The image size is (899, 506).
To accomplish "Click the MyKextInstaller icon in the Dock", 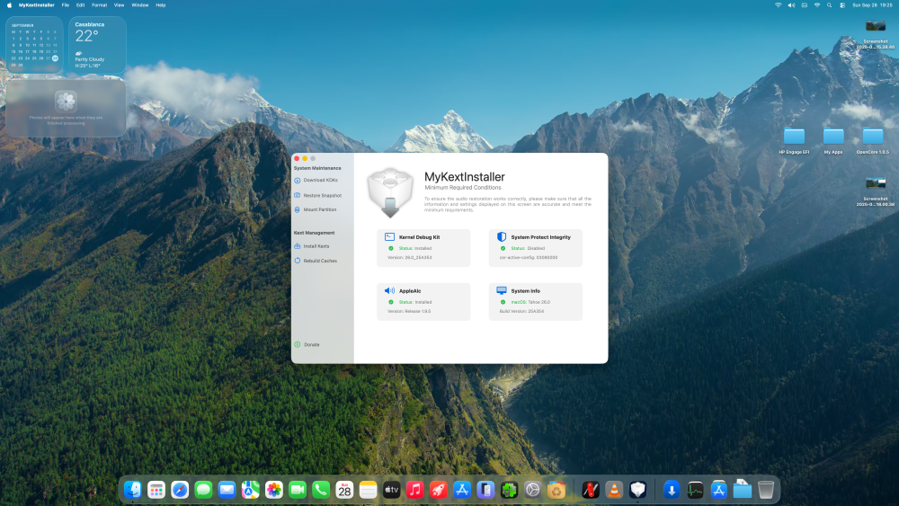I will pos(637,490).
